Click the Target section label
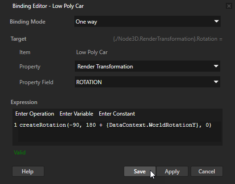 coord(18,39)
